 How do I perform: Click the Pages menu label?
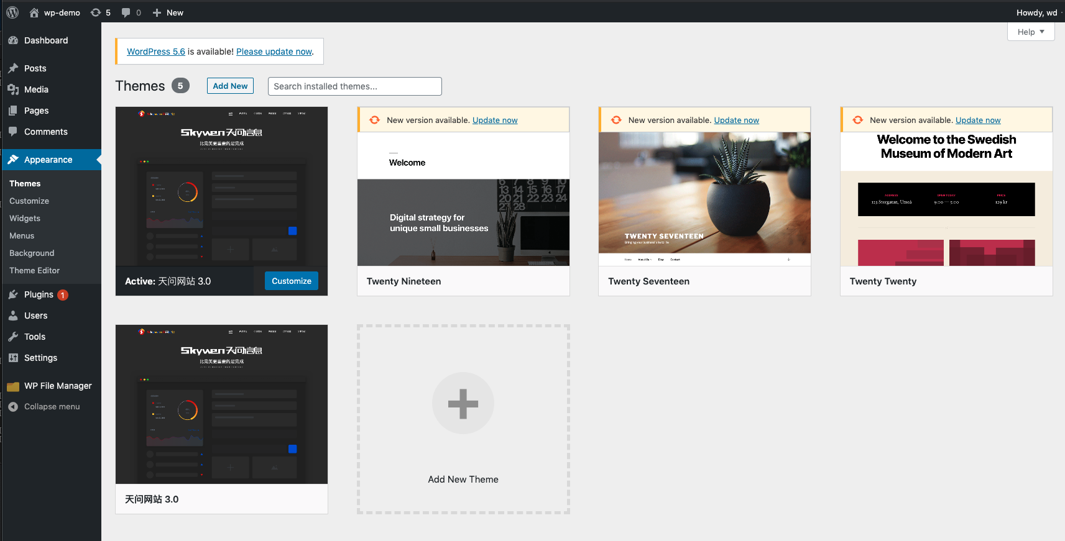point(36,111)
